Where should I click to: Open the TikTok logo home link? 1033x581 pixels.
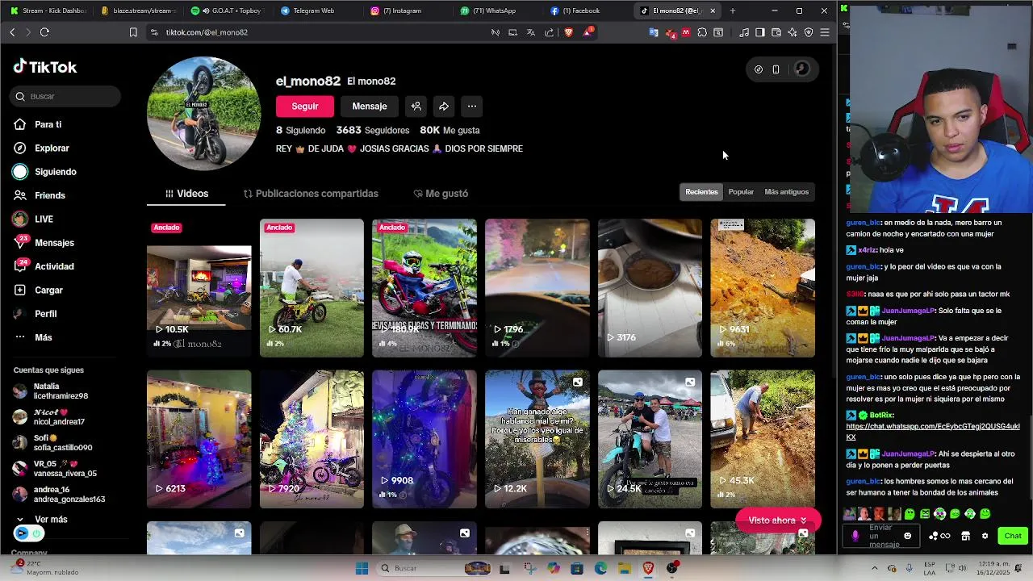tap(45, 67)
